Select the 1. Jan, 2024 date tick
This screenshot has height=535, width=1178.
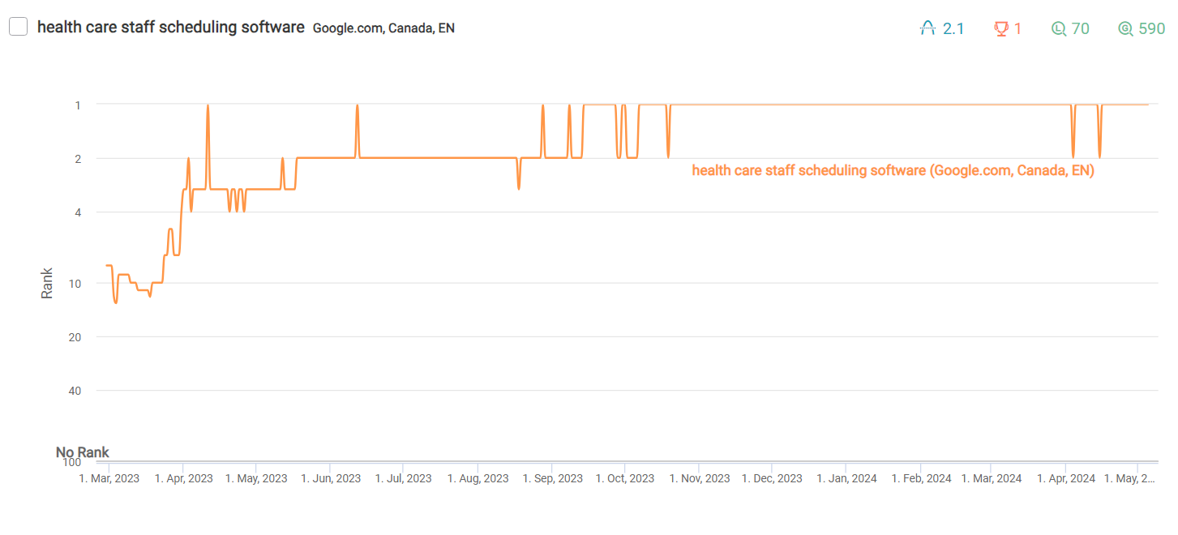coord(846,478)
